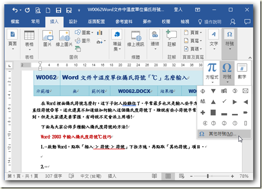Pick the left-pointing triangle symbol
262x189 pixels.
[x=246, y=102]
